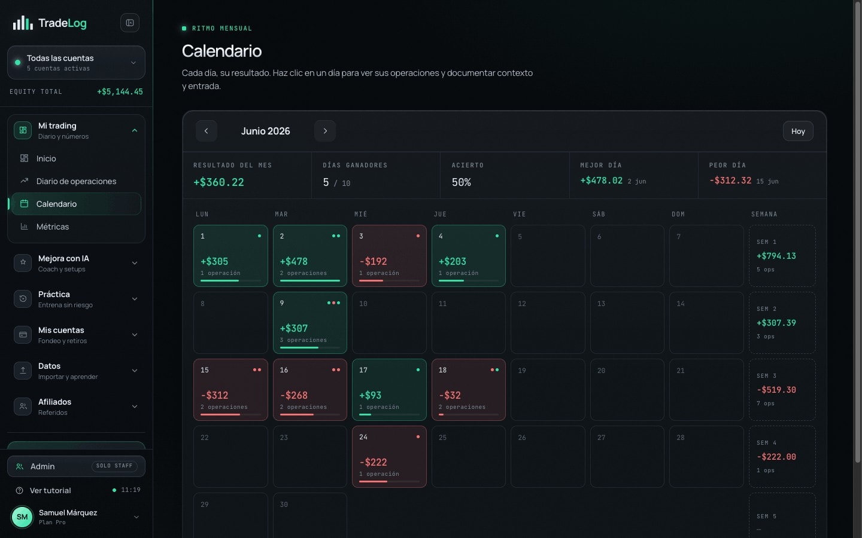
Task: Collapse the sidebar with the panel icon
Action: (130, 23)
